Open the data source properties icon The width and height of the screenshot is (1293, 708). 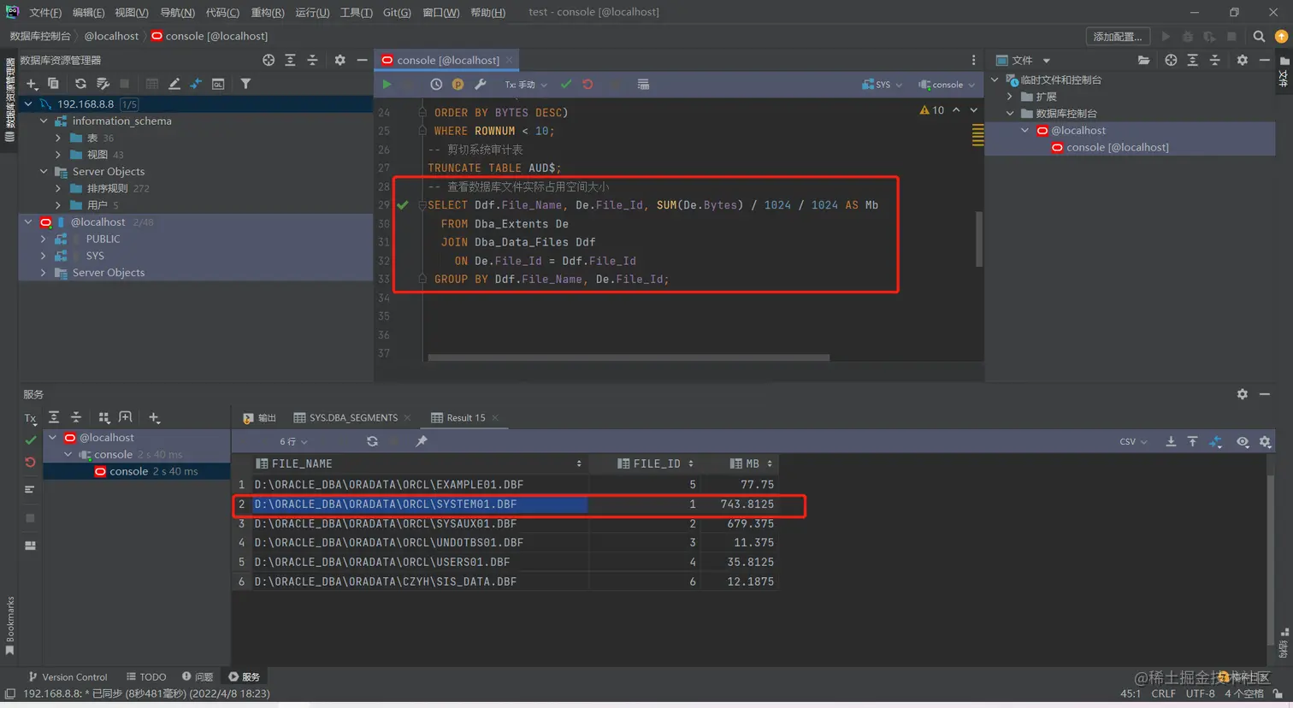[103, 84]
